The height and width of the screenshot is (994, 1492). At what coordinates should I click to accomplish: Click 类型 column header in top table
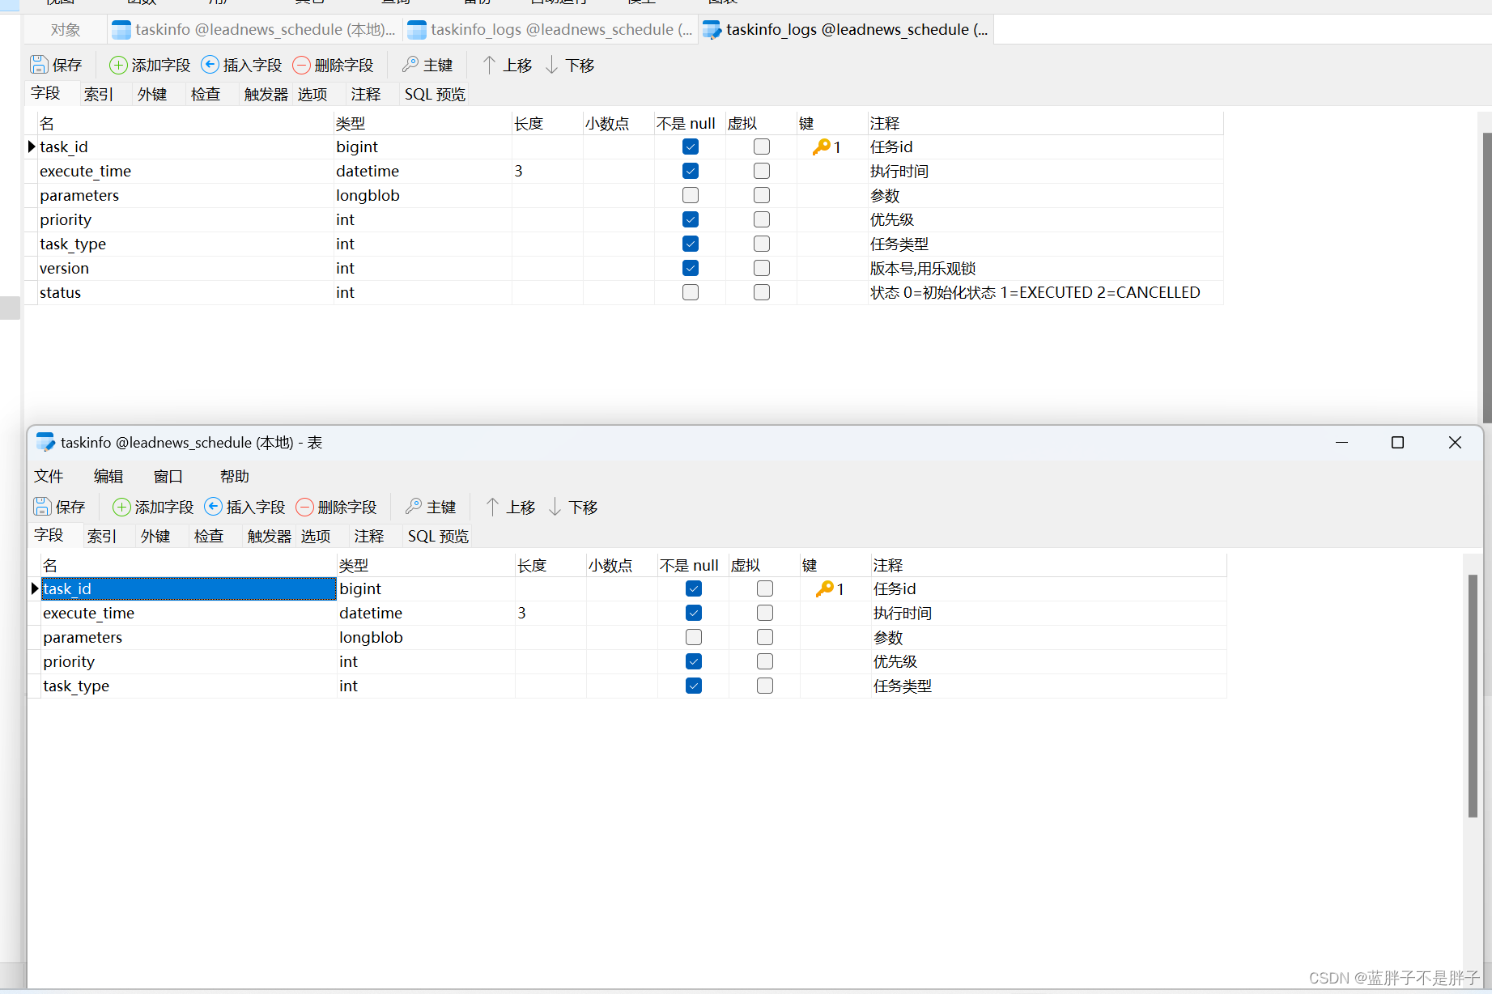tap(423, 123)
